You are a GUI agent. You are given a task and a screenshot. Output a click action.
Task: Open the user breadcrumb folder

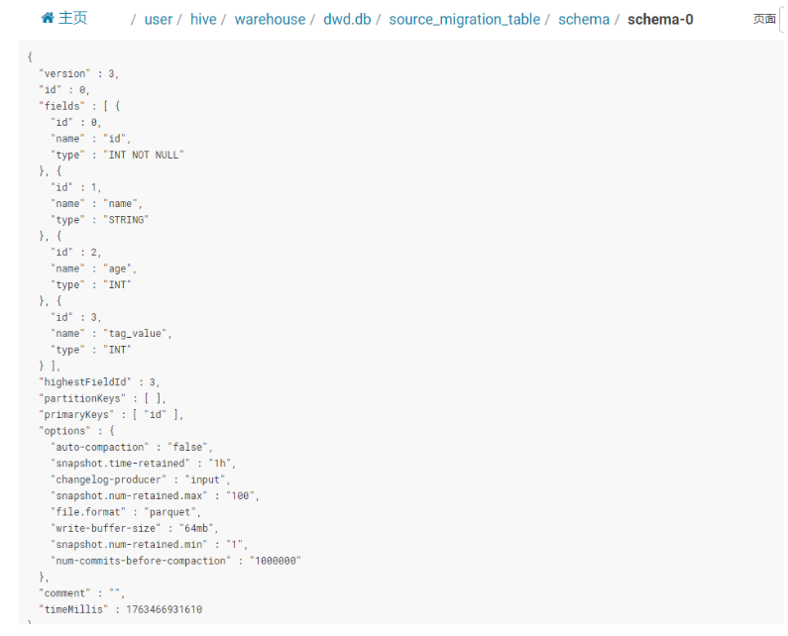point(159,19)
